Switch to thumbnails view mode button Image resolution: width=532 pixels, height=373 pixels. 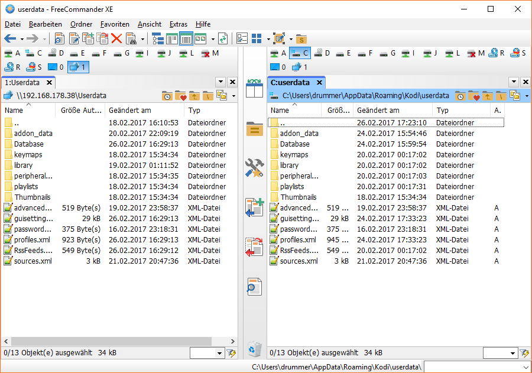[200, 38]
